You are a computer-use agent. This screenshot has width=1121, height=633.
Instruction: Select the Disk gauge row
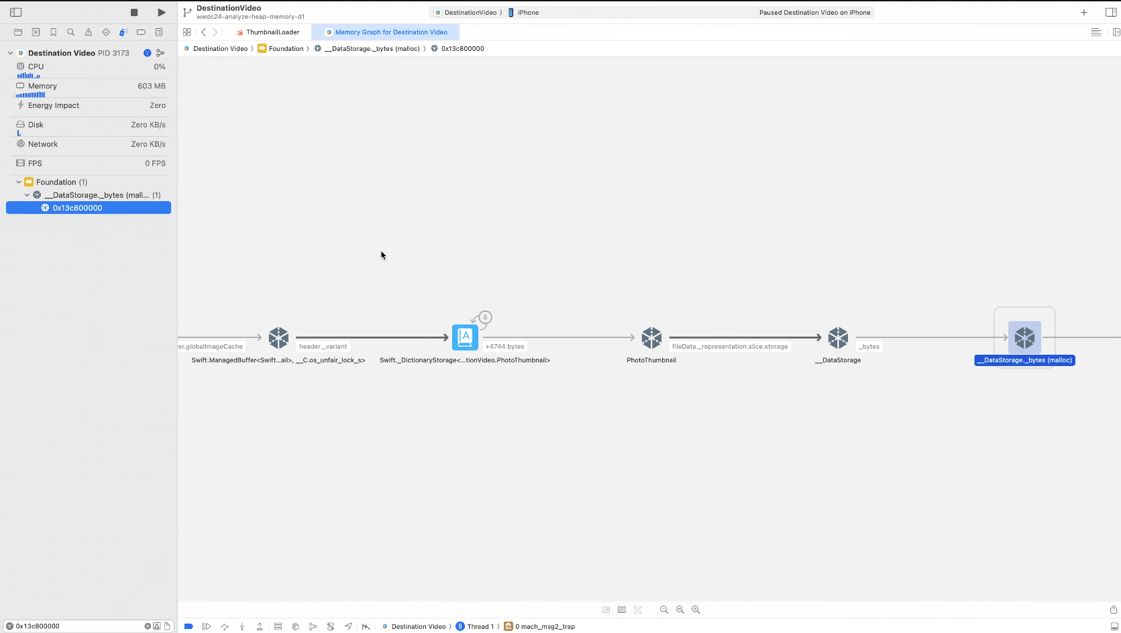pyautogui.click(x=91, y=127)
